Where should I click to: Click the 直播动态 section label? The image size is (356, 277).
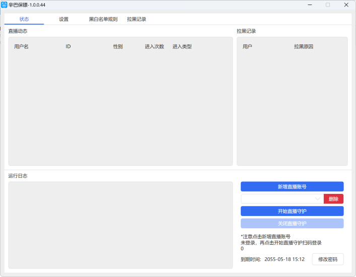click(18, 31)
